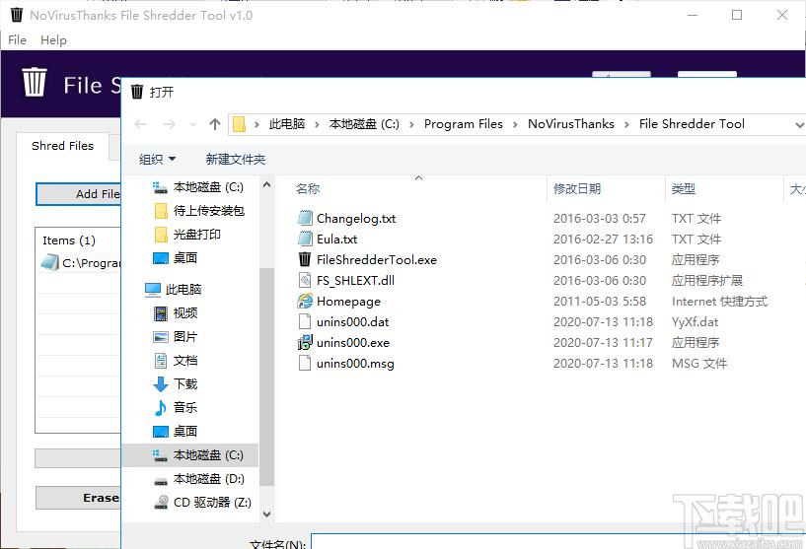806x549 pixels.
Task: Expand the chevron after NoVirusThanks in the path
Action: pos(626,124)
